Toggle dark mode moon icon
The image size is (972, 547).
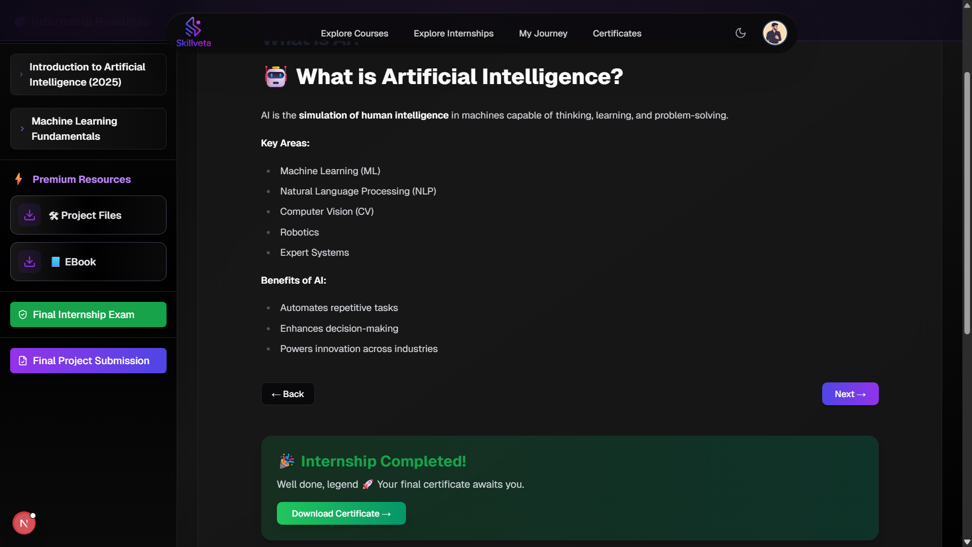click(x=741, y=33)
